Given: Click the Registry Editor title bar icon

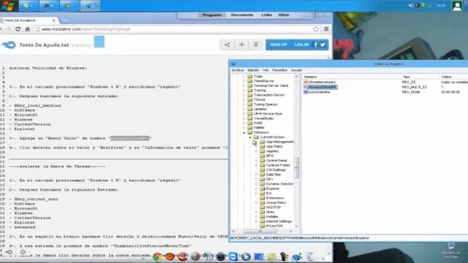Looking at the screenshot, I should (233, 64).
